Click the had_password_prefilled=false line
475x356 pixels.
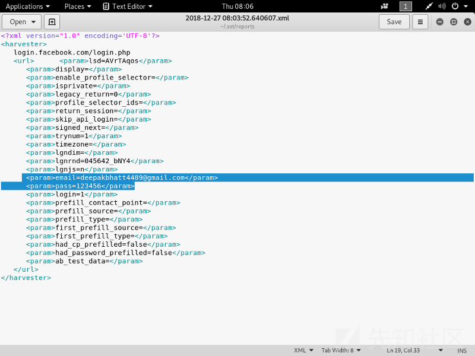pyautogui.click(x=115, y=253)
